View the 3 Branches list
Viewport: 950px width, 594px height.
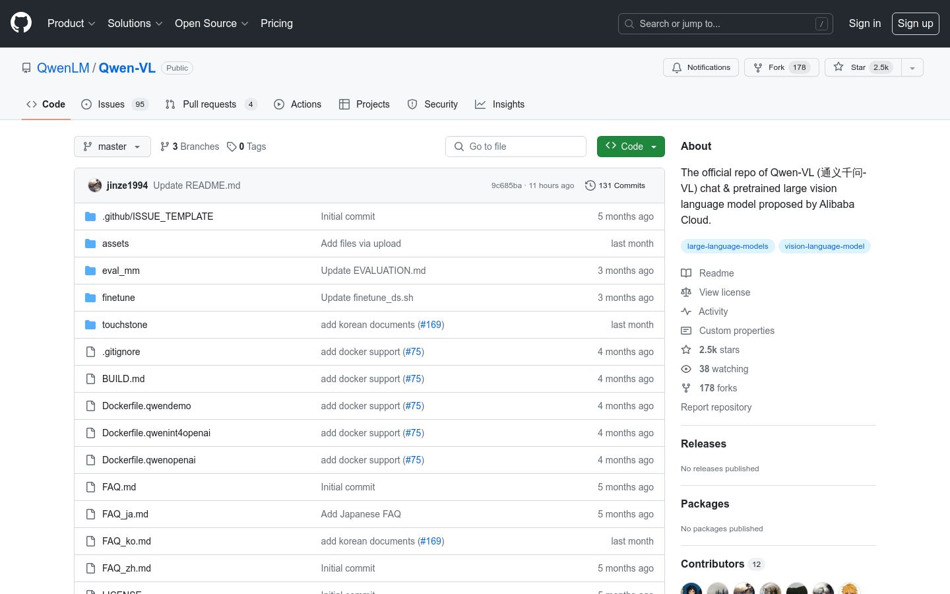coord(190,147)
